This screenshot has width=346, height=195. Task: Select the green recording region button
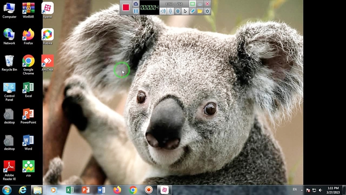click(x=193, y=4)
